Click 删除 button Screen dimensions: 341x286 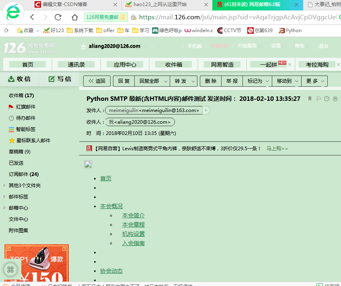tap(211, 81)
